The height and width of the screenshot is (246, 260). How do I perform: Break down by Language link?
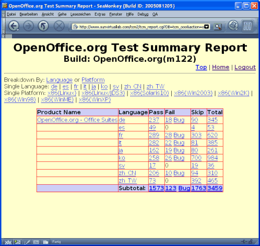pos(60,80)
